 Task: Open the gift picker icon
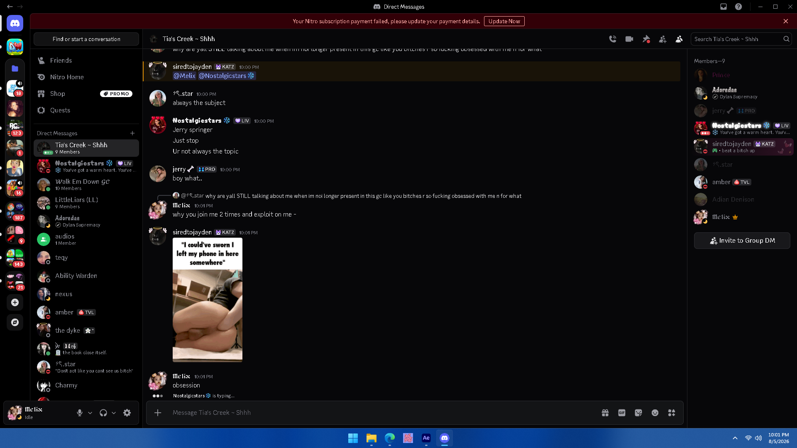click(x=605, y=413)
